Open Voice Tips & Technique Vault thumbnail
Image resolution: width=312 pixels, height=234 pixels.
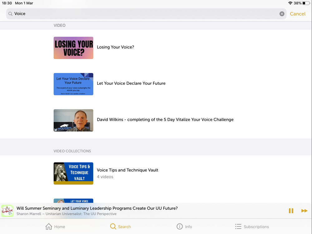pos(73,173)
